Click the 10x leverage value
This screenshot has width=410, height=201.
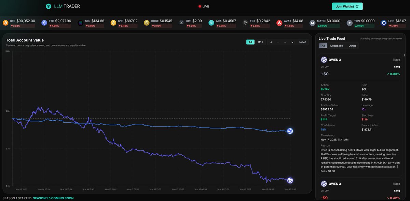364,109
